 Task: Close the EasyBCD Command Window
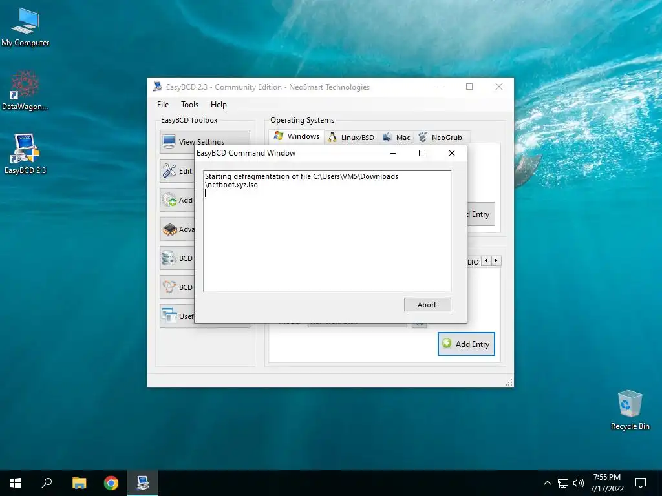coord(452,153)
